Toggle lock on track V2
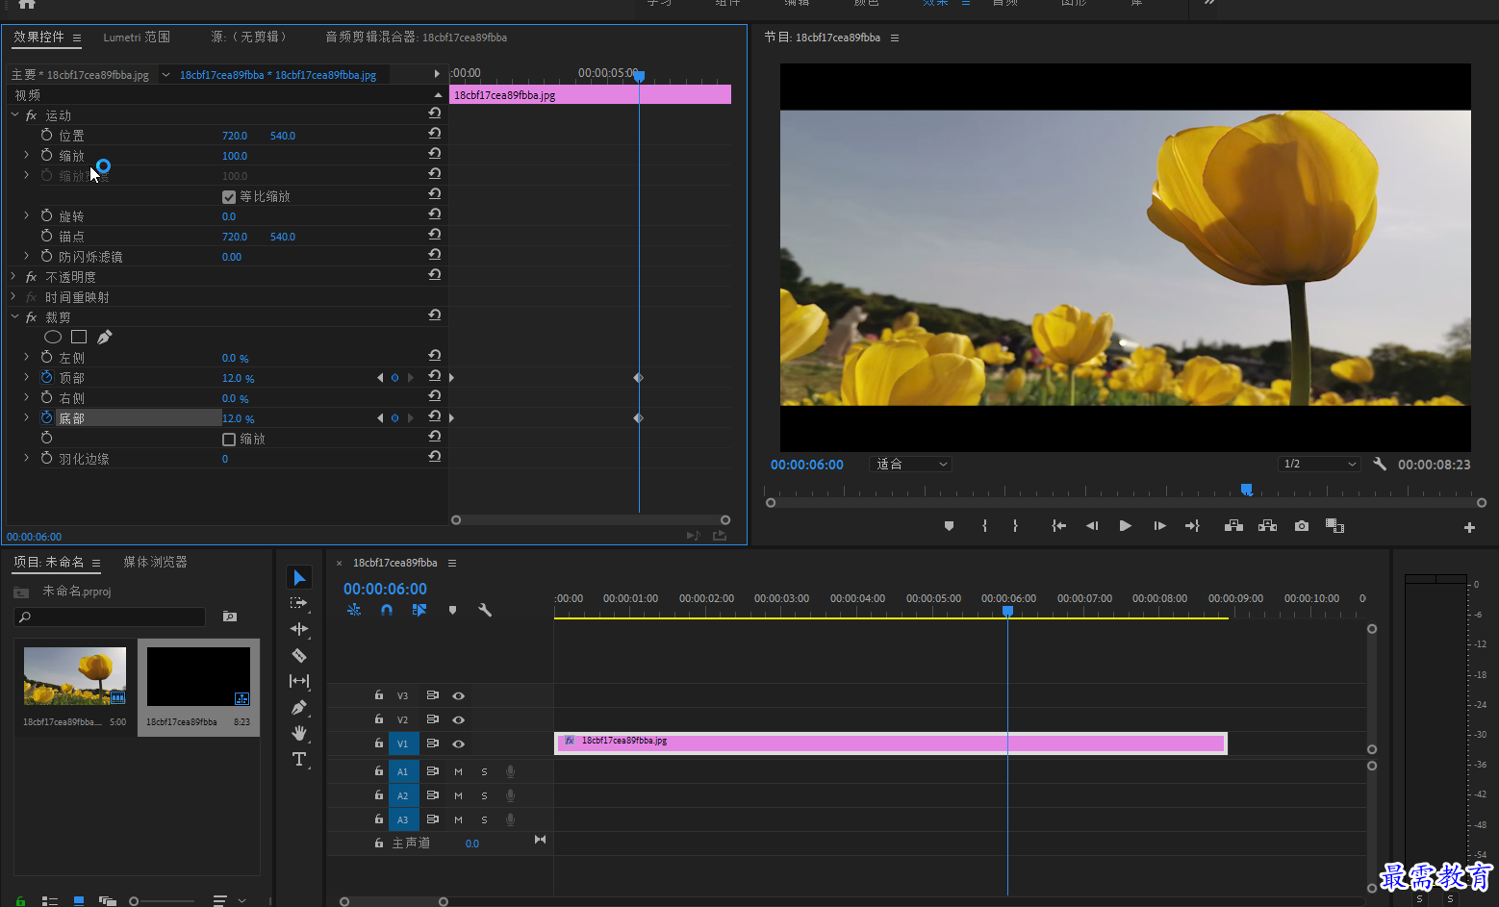This screenshot has height=907, width=1499. pos(379,718)
